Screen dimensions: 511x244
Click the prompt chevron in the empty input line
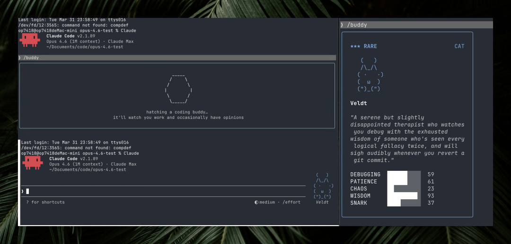(22, 191)
